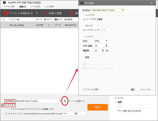Open the ツール(T) menu
Image resolution: width=158 pixels, height=121 pixels.
pyautogui.click(x=35, y=7)
